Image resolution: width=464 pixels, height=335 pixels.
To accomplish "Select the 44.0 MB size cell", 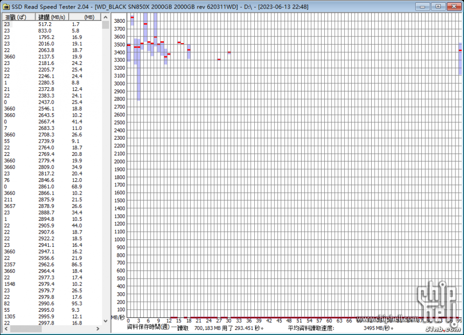I will click(x=77, y=226).
